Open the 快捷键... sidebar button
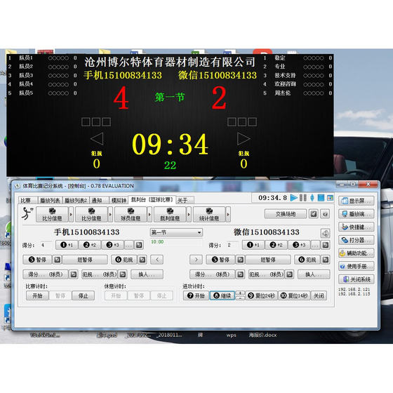The height and width of the screenshot is (393, 393). point(357,227)
